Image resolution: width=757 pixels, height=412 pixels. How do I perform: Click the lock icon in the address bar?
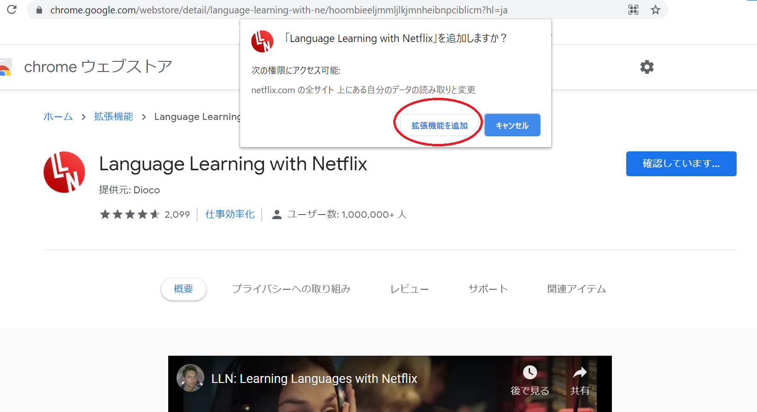(x=39, y=10)
